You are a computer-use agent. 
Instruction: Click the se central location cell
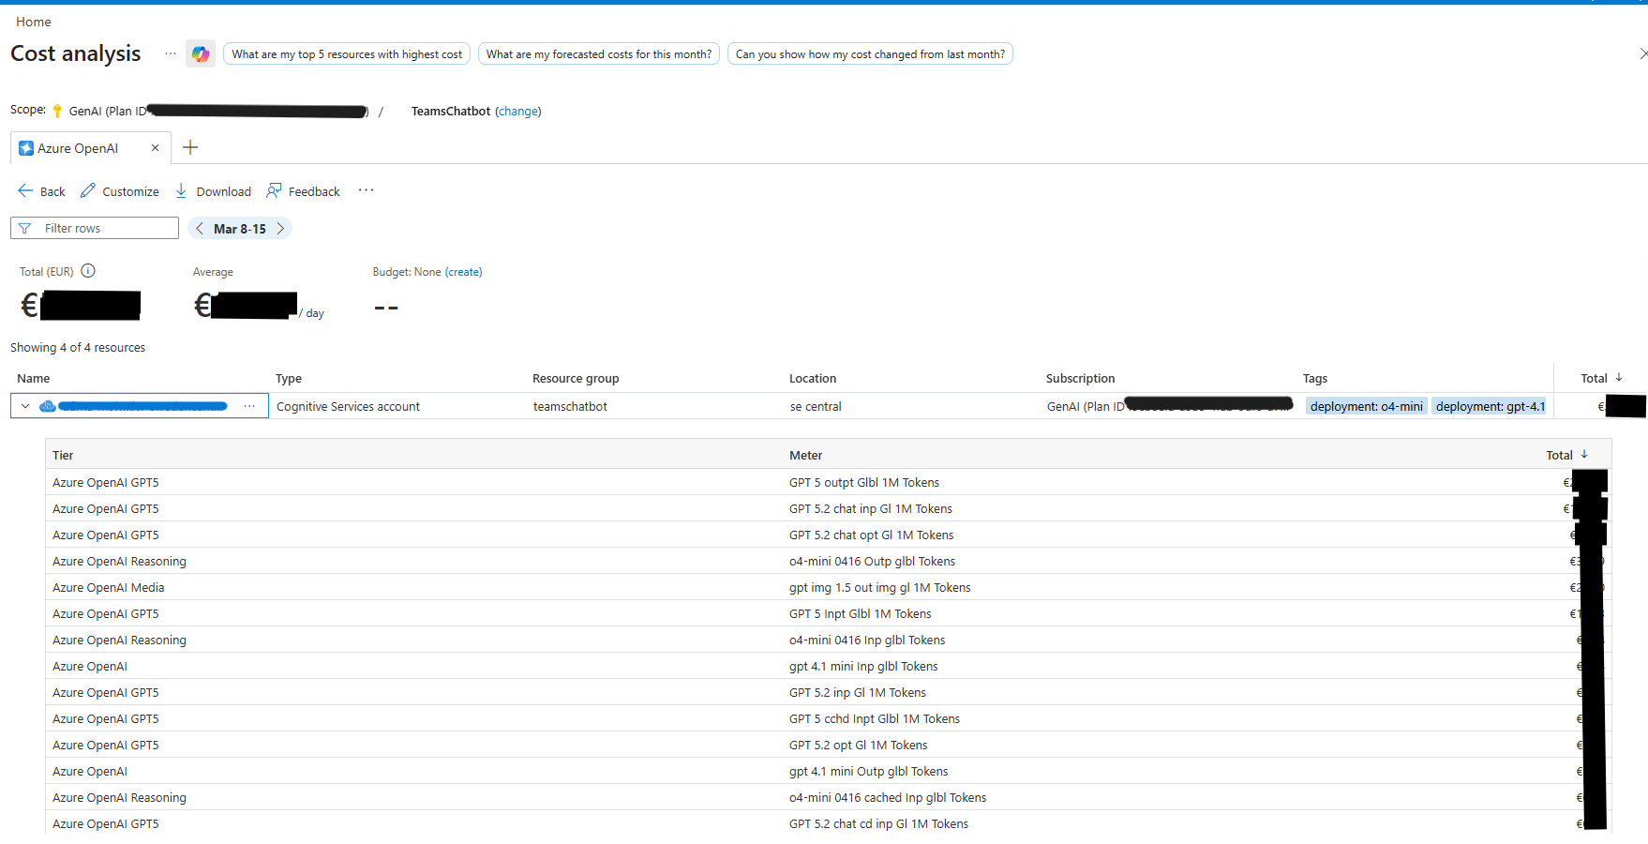click(816, 406)
